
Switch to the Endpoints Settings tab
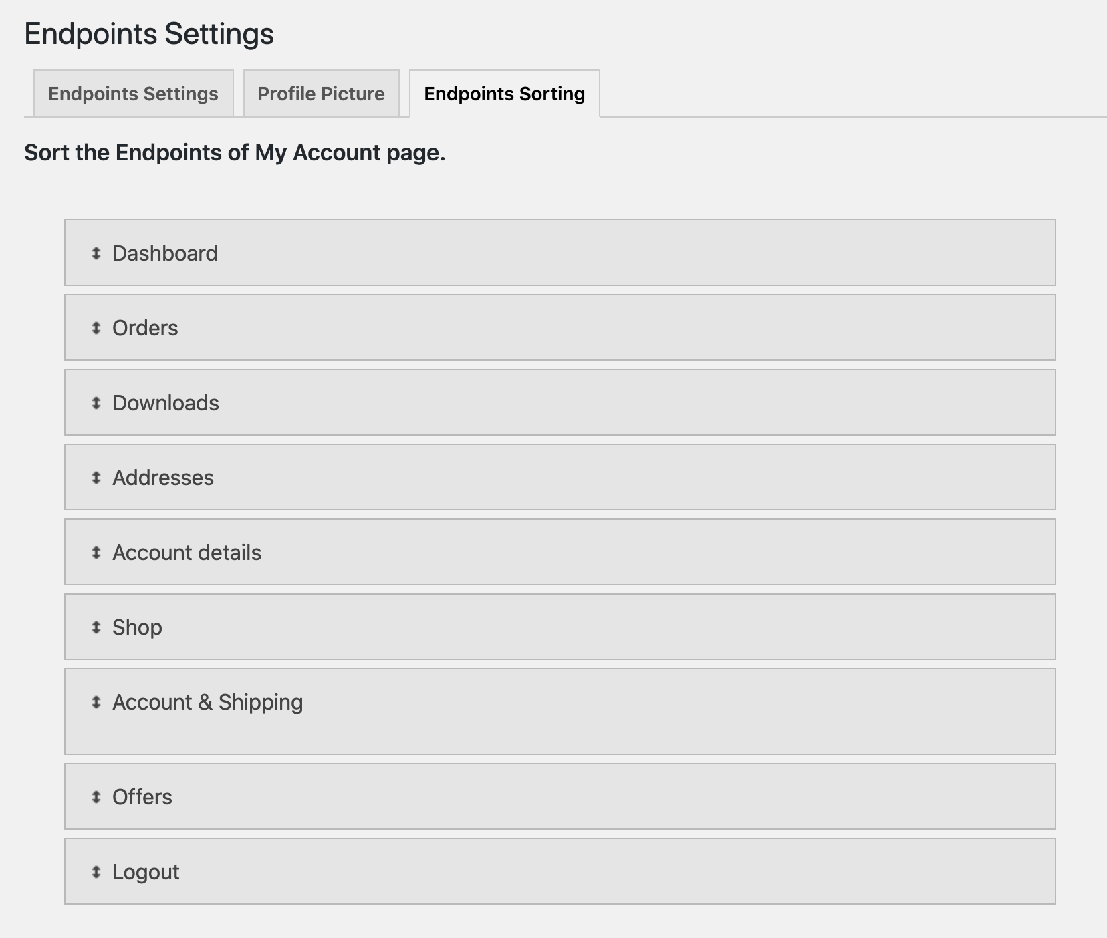click(132, 94)
